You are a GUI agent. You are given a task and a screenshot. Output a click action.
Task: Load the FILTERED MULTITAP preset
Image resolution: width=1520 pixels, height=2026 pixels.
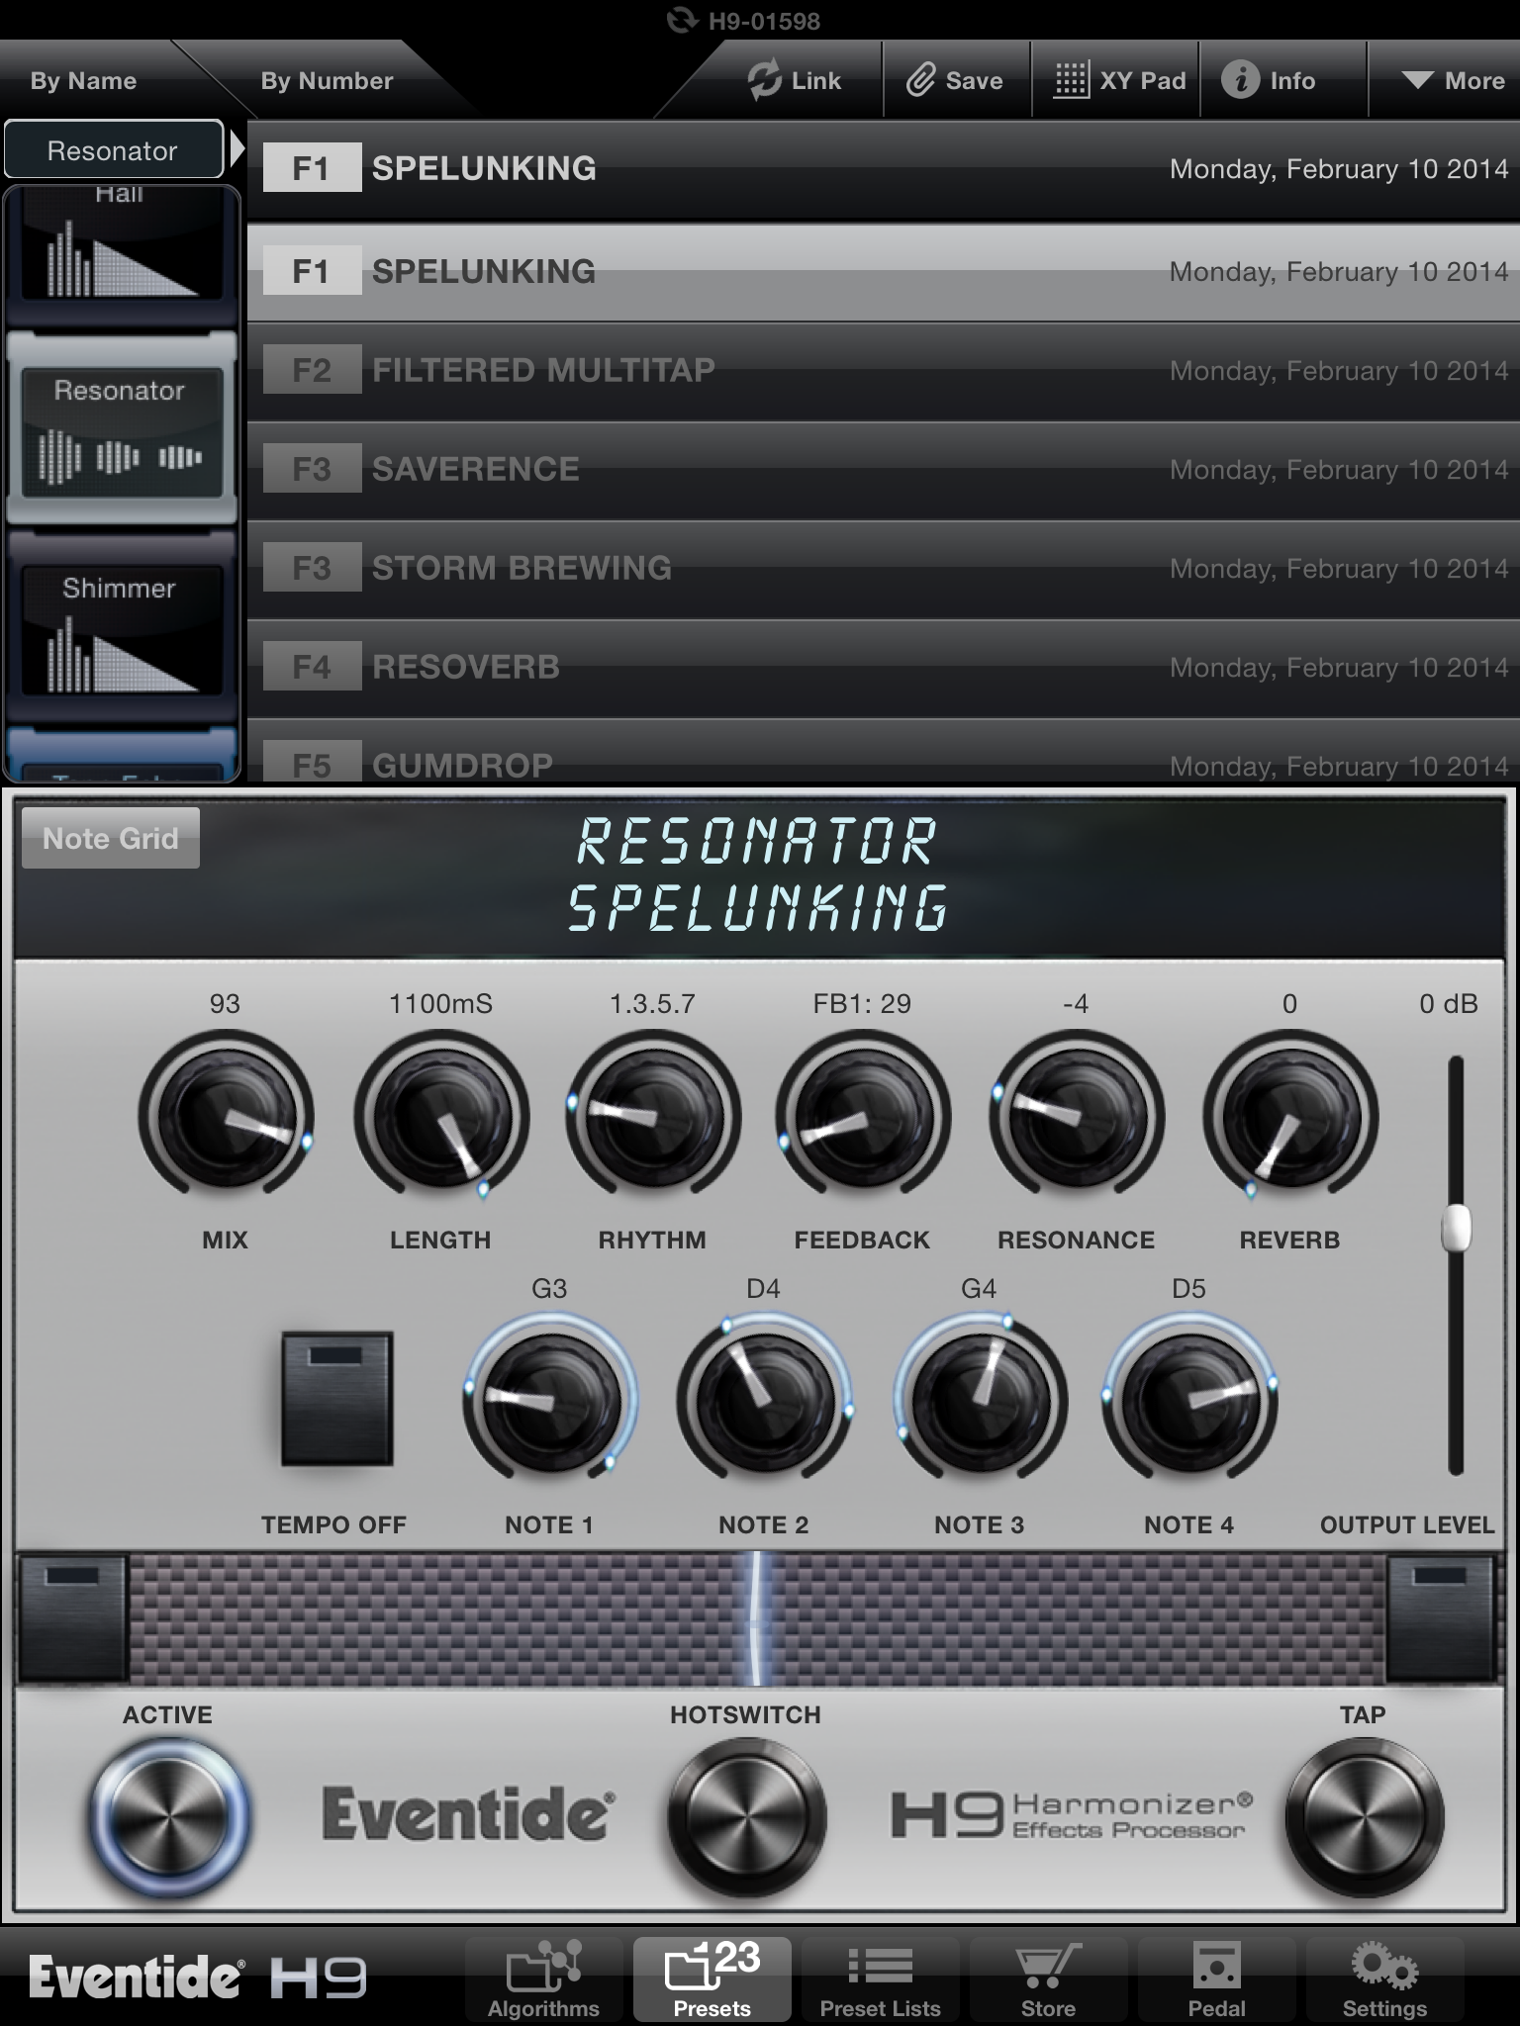(883, 371)
